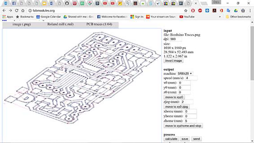This screenshot has height=143, width=254.
Task: Bookmark this page with star icon
Action: coord(186,11)
